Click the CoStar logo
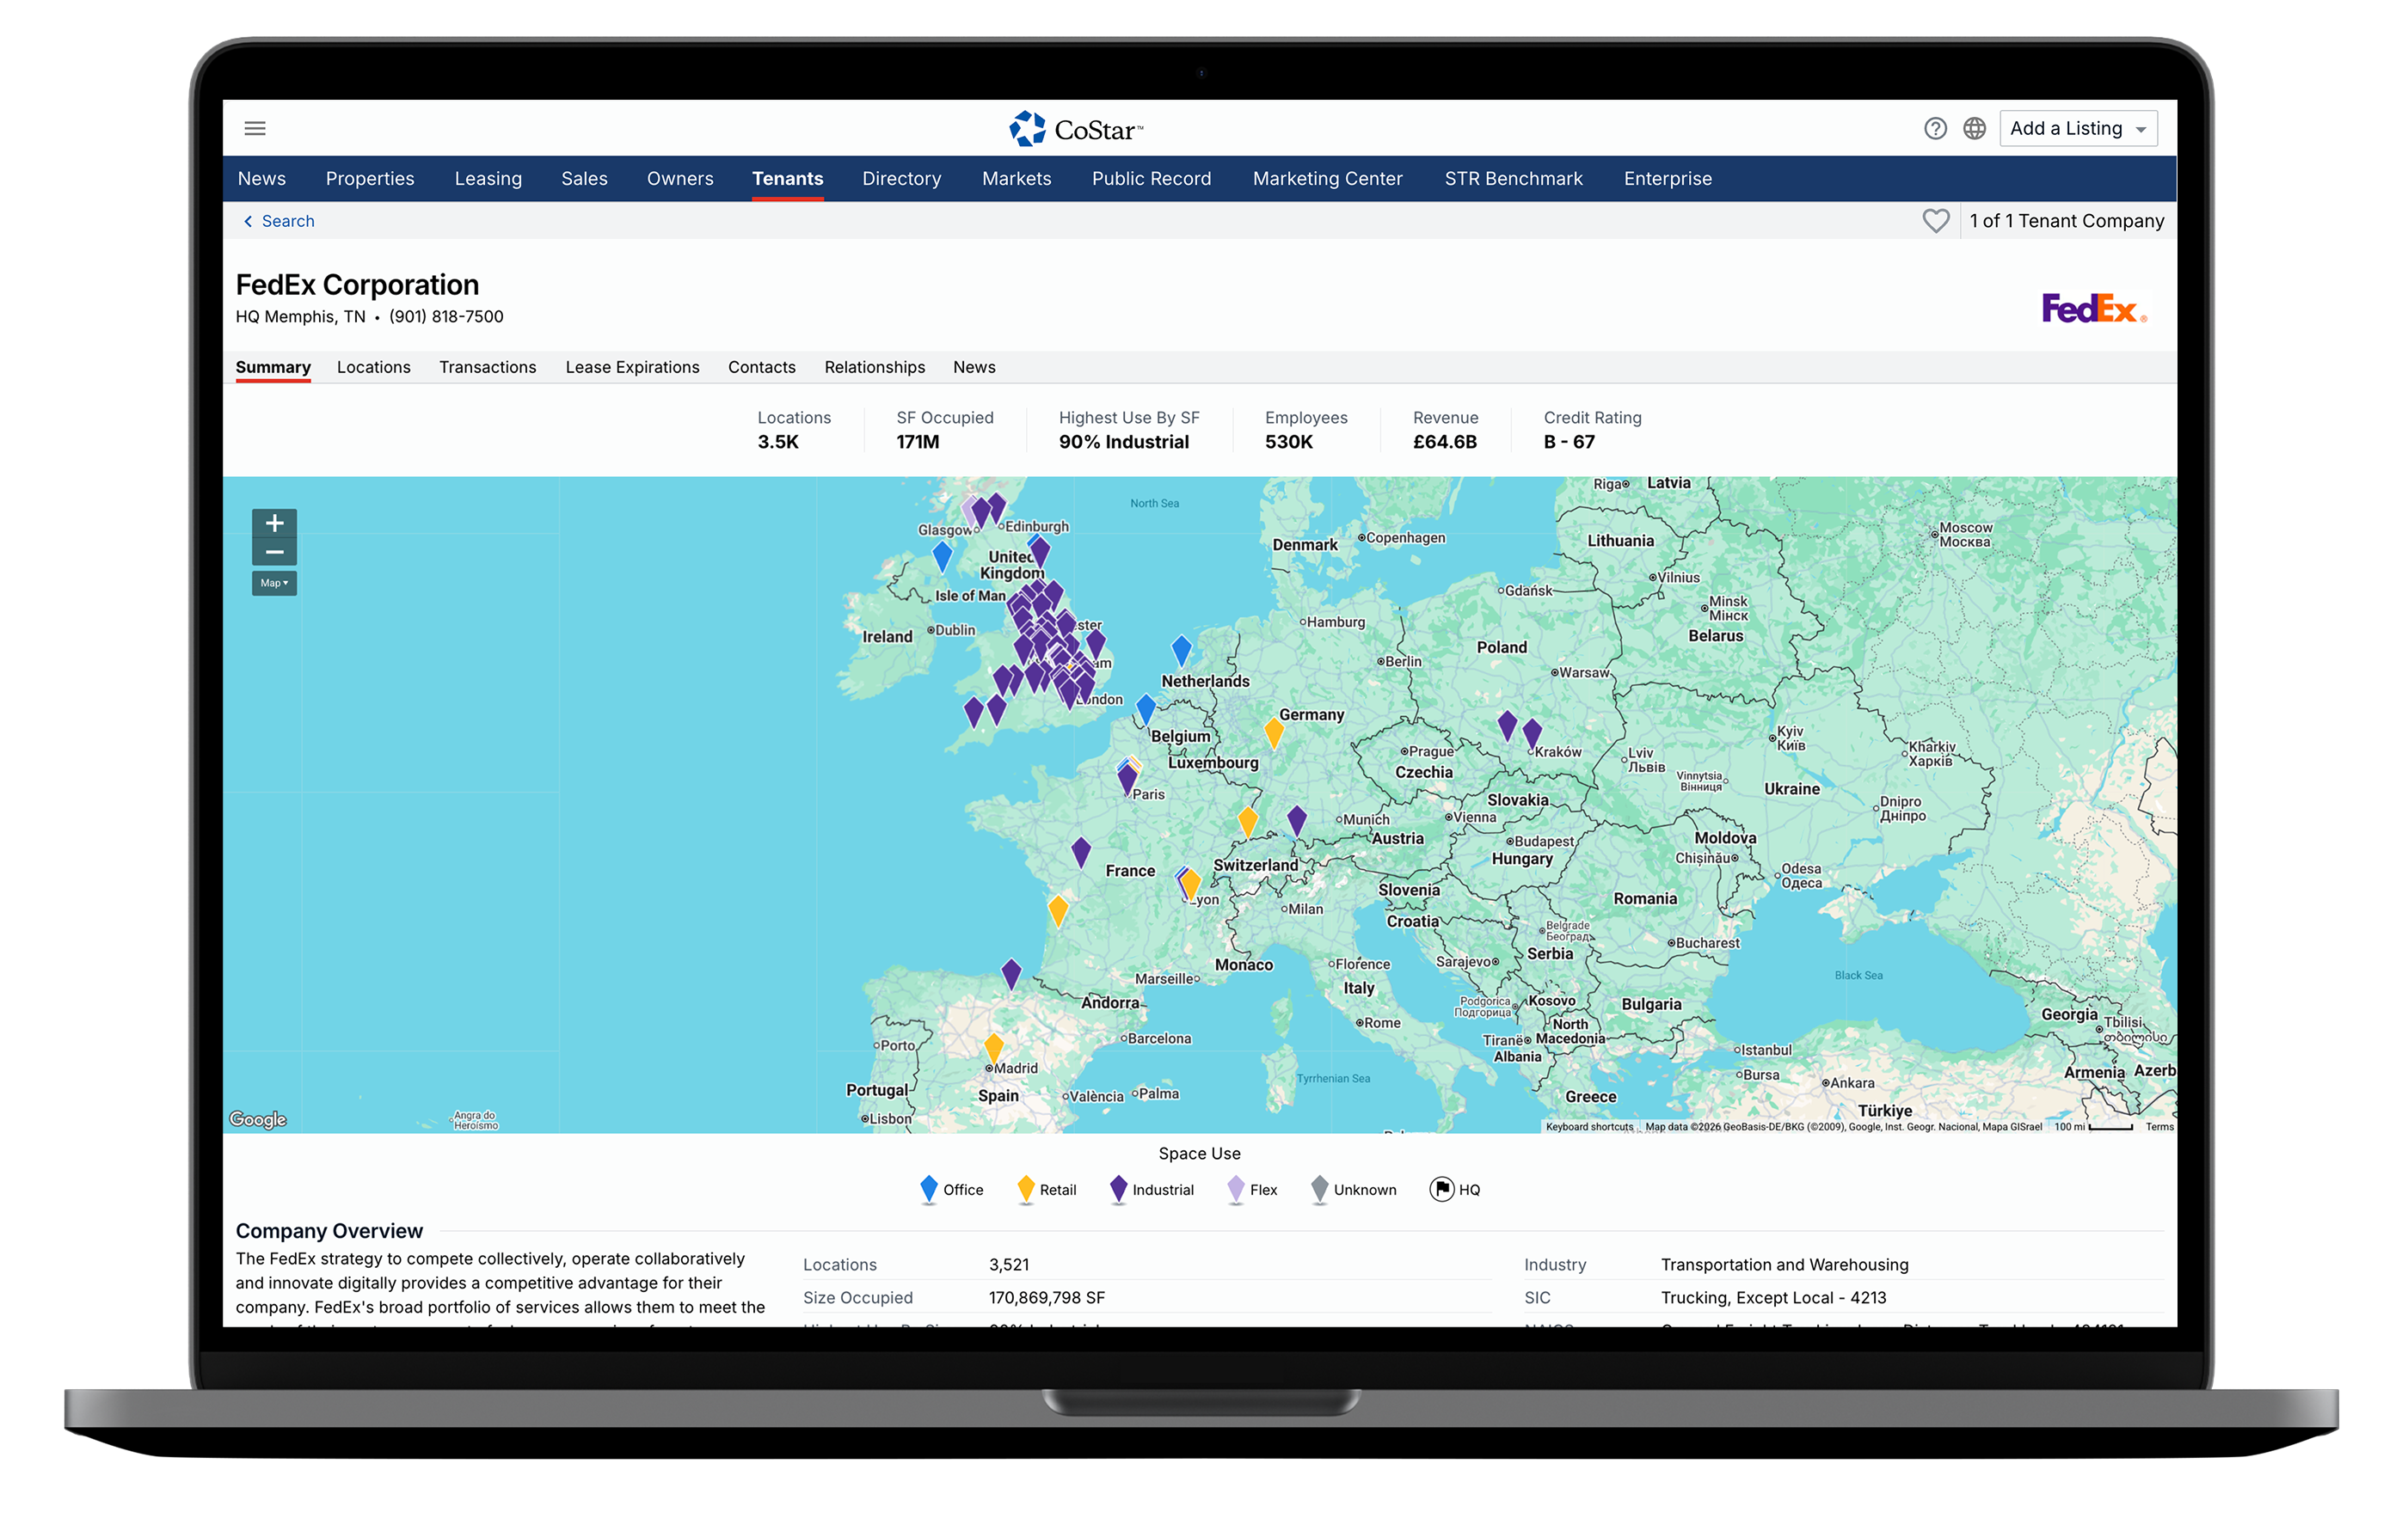This screenshot has width=2408, height=1537. [1076, 129]
